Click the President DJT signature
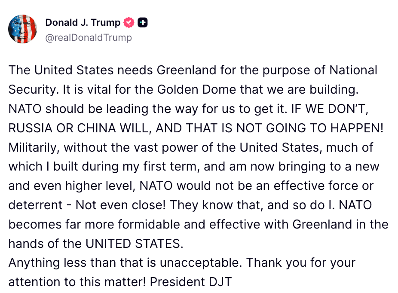Viewport: 398px width, 293px height. [191, 282]
